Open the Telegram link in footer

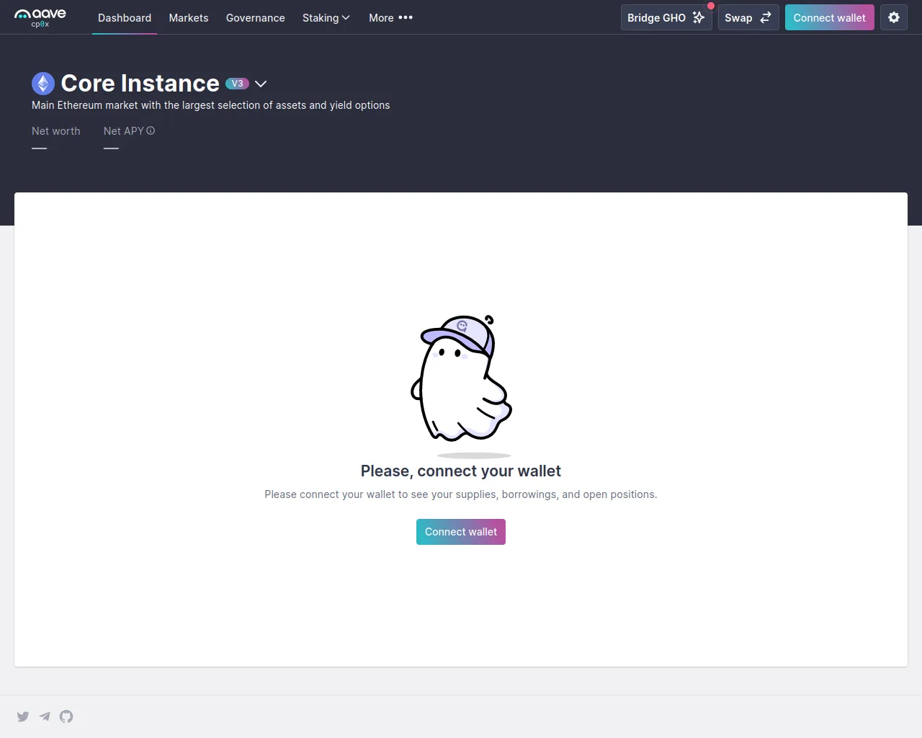(45, 716)
